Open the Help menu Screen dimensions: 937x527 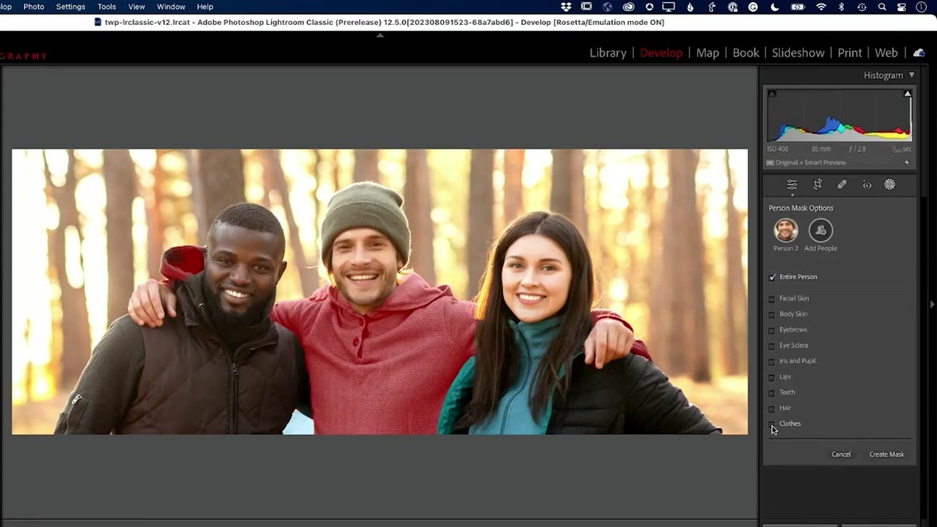(x=205, y=6)
